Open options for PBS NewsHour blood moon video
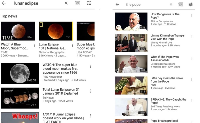This screenshot has height=123, width=200. pyautogui.click(x=90, y=66)
